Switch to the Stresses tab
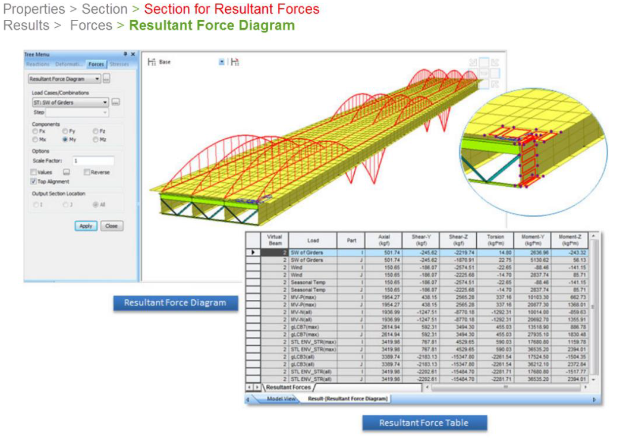Viewport: 619px width, 438px height. [119, 63]
